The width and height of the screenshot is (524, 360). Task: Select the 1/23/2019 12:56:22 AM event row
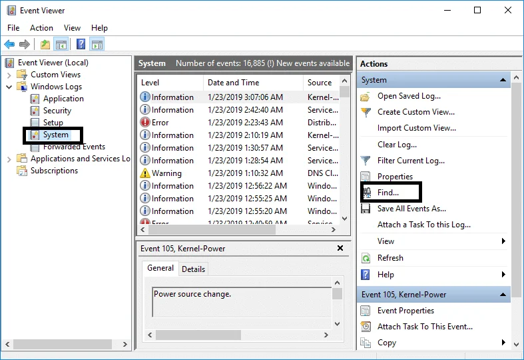(x=239, y=186)
